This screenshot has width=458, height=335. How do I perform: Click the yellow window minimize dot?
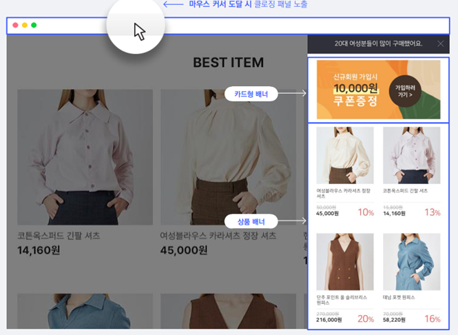(x=25, y=25)
